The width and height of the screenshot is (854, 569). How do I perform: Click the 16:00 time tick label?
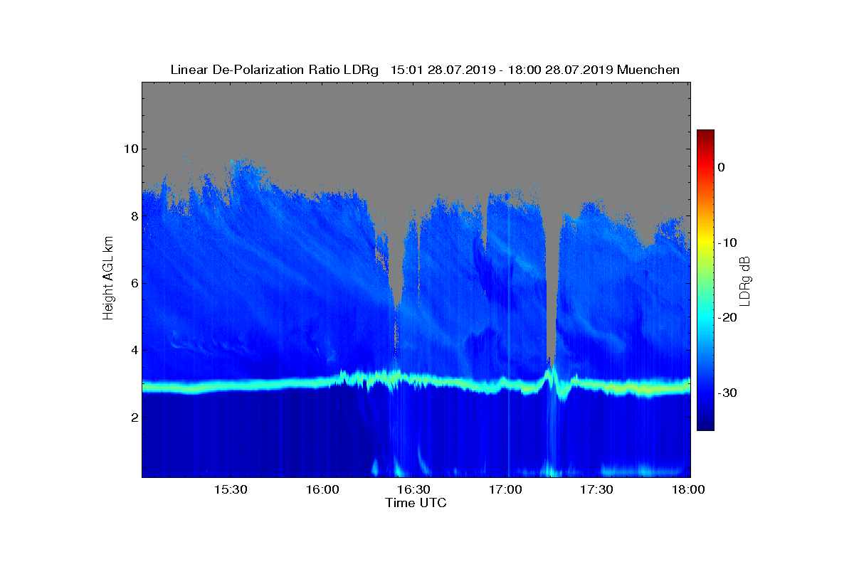322,489
